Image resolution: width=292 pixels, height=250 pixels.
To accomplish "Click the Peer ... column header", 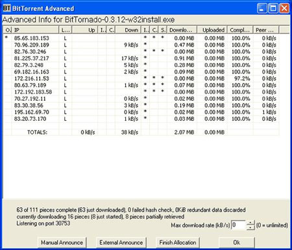I will [x=266, y=30].
